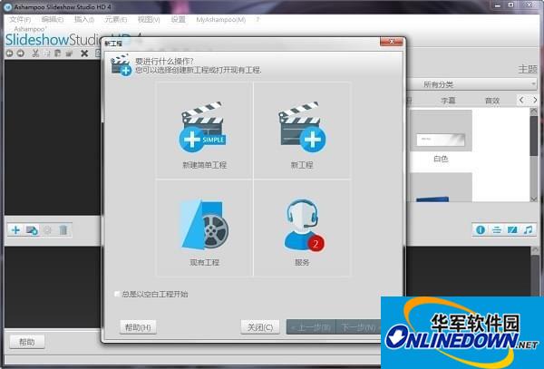
Task: Open the 元素 menu
Action: click(116, 20)
